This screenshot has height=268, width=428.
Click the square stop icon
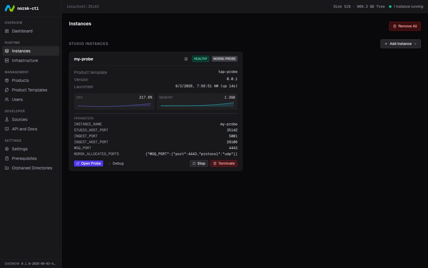point(194,164)
